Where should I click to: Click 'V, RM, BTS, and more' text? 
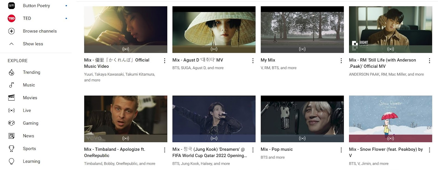[279, 68]
